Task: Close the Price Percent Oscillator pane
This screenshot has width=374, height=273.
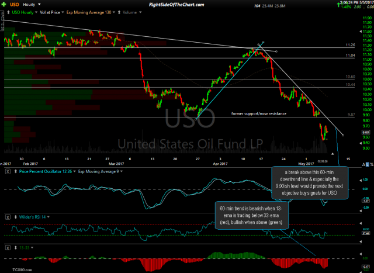Action: 8,171
